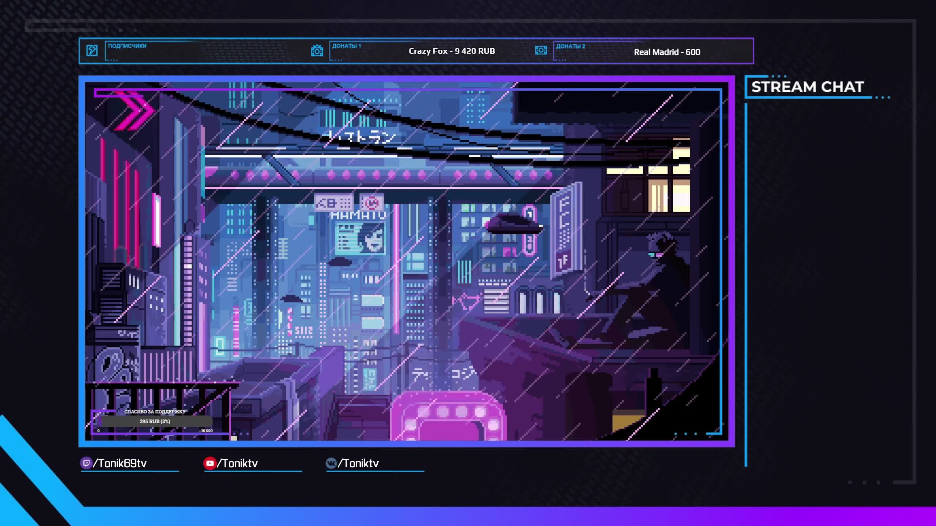
Task: Open the /Tonik69tv Twitch link
Action: click(x=120, y=463)
